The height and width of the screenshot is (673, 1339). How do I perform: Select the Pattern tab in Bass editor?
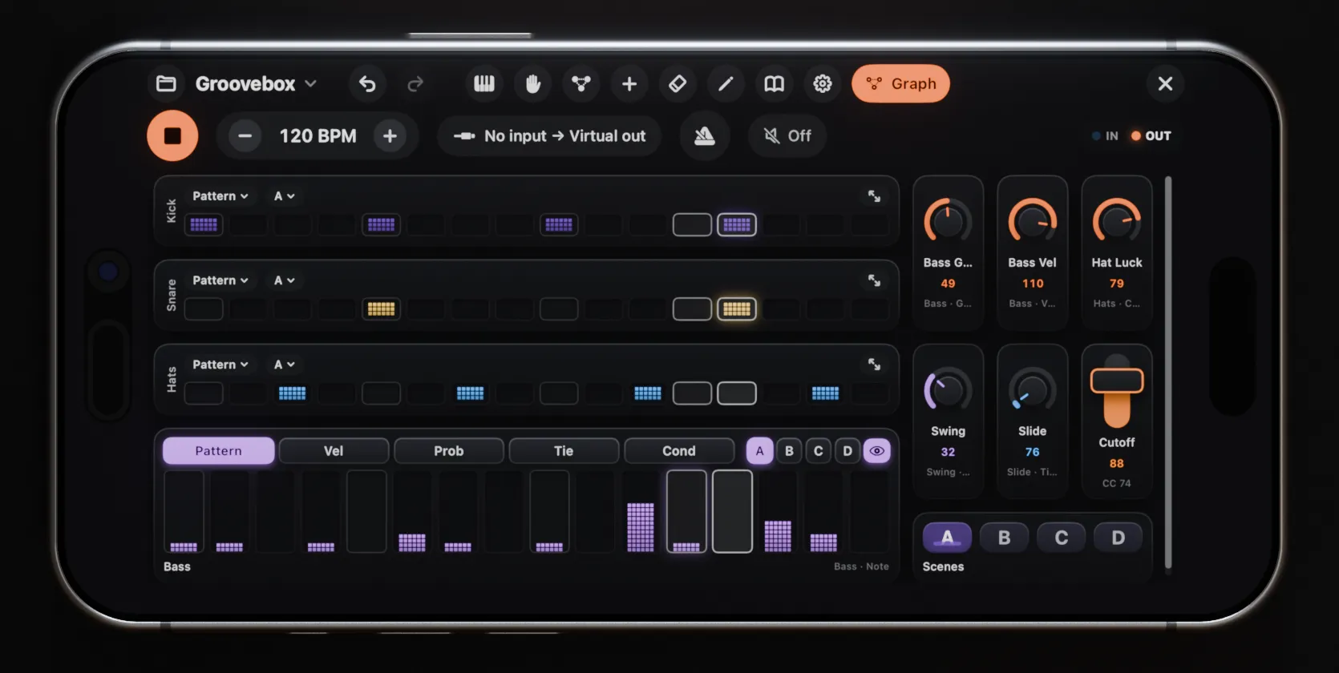(218, 451)
